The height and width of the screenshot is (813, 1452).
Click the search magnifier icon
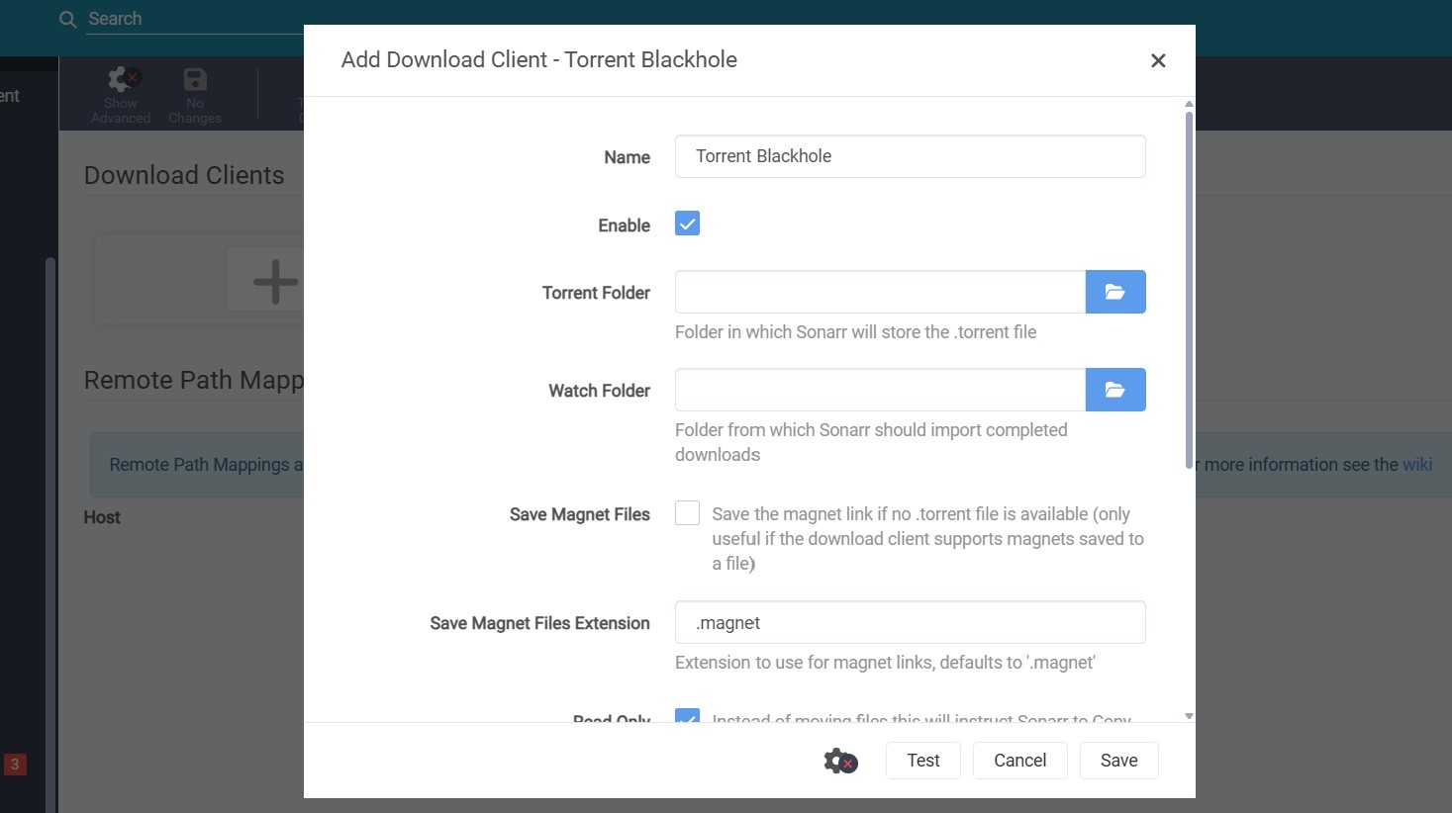[x=67, y=19]
